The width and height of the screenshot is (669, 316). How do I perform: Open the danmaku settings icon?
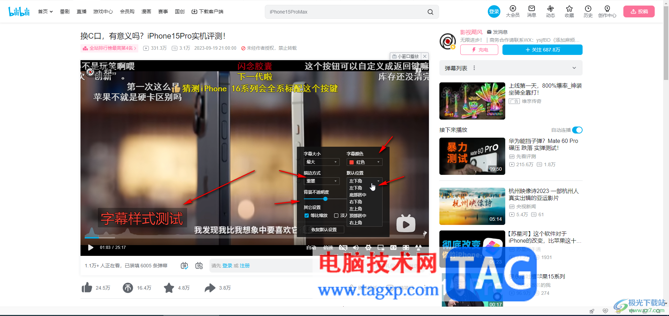tap(199, 266)
